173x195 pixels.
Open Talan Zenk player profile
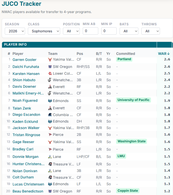22,108
